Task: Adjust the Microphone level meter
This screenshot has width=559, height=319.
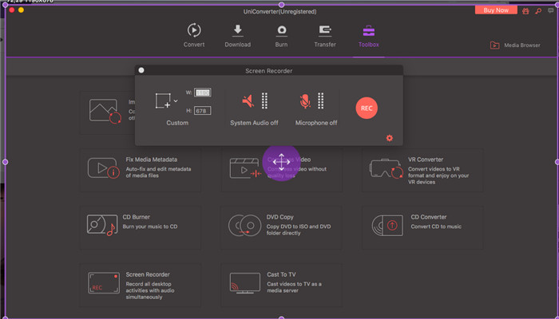Action: tap(321, 100)
